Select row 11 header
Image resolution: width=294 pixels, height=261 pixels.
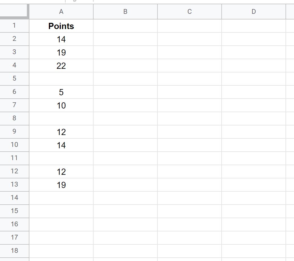14,158
